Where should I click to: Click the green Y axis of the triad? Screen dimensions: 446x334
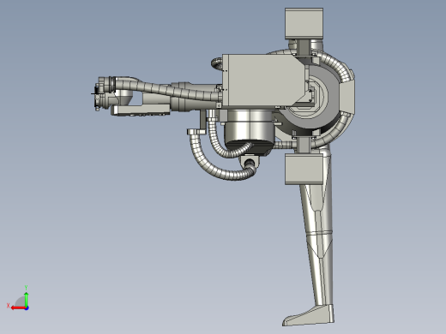(27, 300)
